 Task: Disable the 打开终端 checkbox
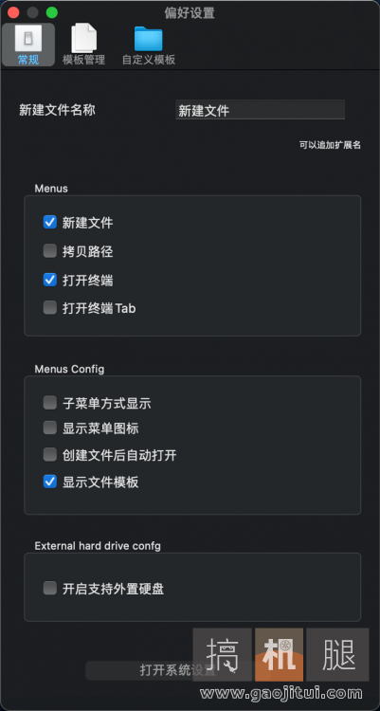[x=50, y=280]
